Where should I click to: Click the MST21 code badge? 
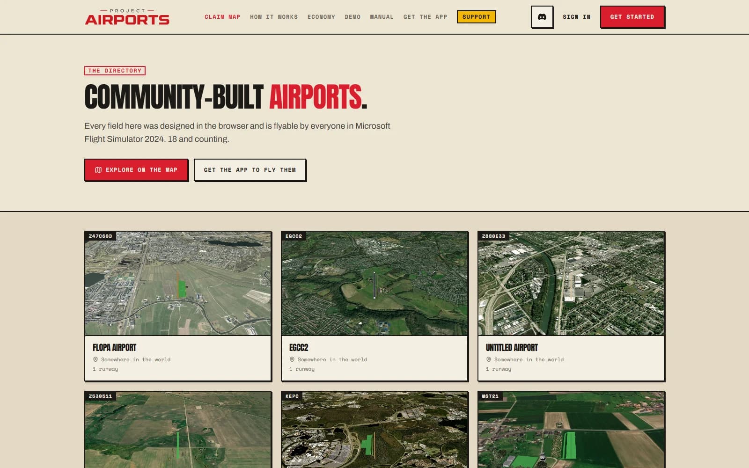coord(491,396)
